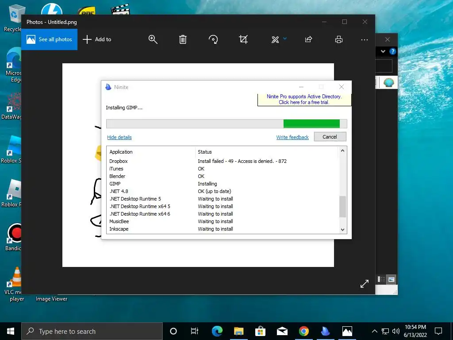The width and height of the screenshot is (453, 340).
Task: Click the Print icon in Photos toolbar
Action: point(338,39)
